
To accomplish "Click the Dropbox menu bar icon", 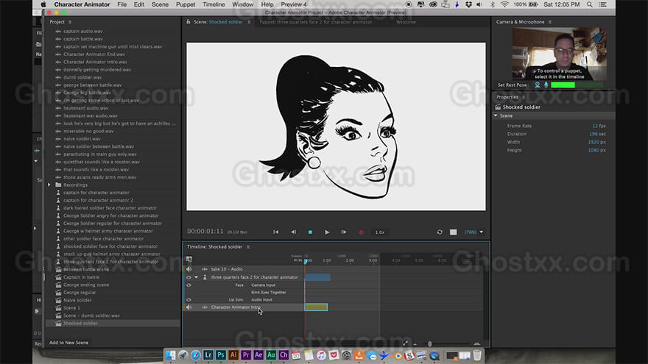I will click(x=468, y=4).
